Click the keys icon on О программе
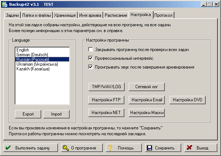This screenshot has height=156, width=221. (66, 148)
